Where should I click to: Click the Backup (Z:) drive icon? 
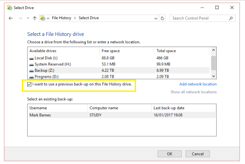pyautogui.click(x=31, y=71)
